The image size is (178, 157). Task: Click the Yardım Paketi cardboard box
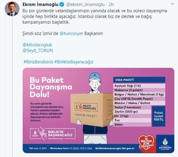92,109
